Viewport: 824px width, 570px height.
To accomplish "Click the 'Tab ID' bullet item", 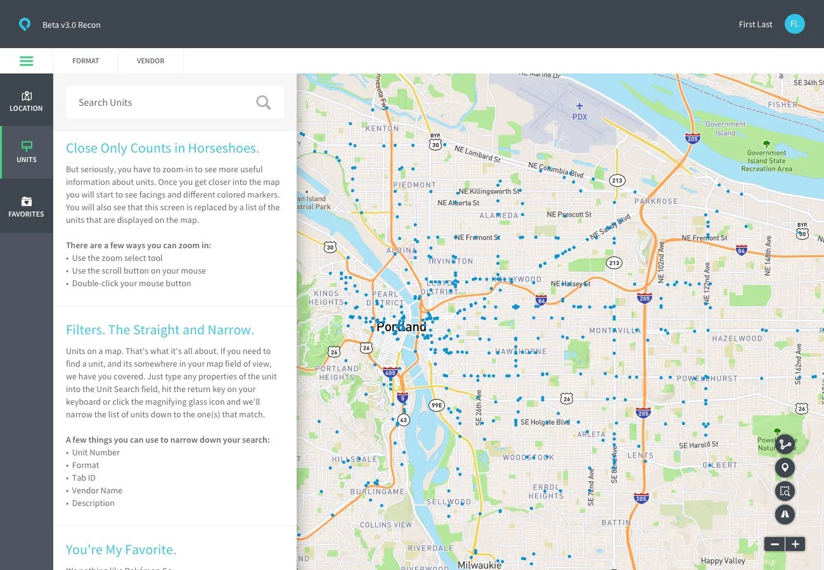I will (84, 478).
